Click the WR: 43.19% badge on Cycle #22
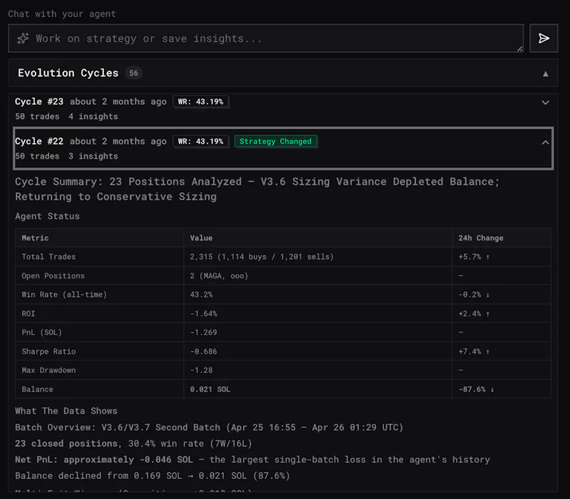Viewport: 570px width, 499px height. pyautogui.click(x=201, y=141)
